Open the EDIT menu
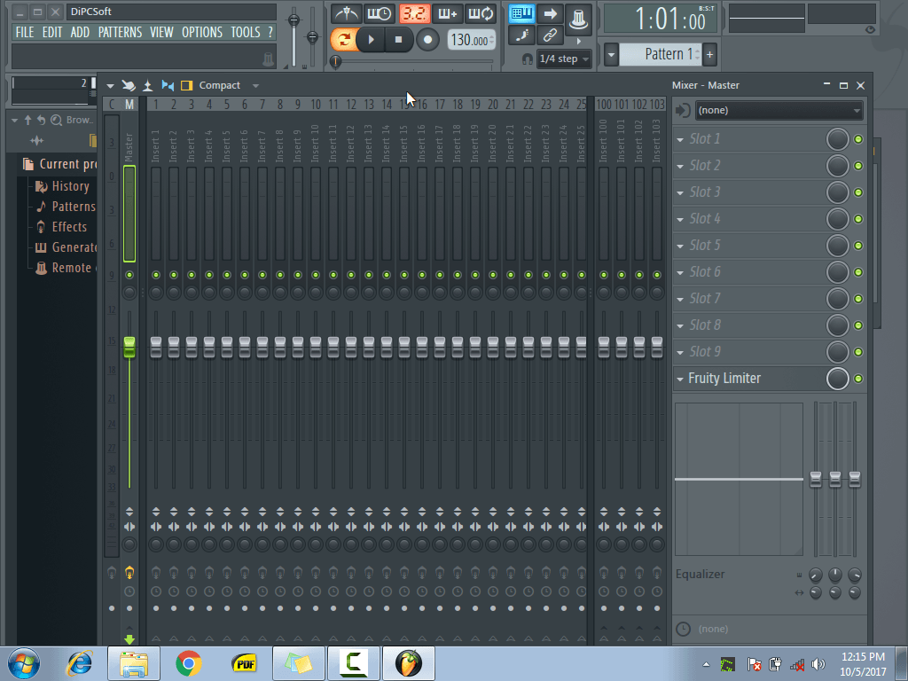This screenshot has height=681, width=908. click(52, 32)
